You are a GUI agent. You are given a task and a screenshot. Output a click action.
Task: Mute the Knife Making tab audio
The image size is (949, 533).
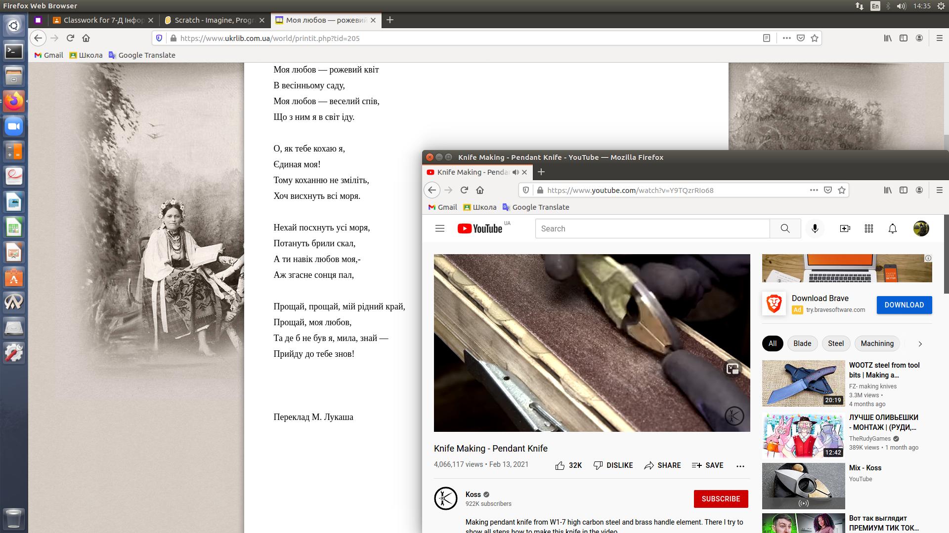(x=516, y=172)
